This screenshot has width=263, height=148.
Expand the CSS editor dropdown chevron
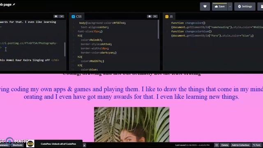155,16
